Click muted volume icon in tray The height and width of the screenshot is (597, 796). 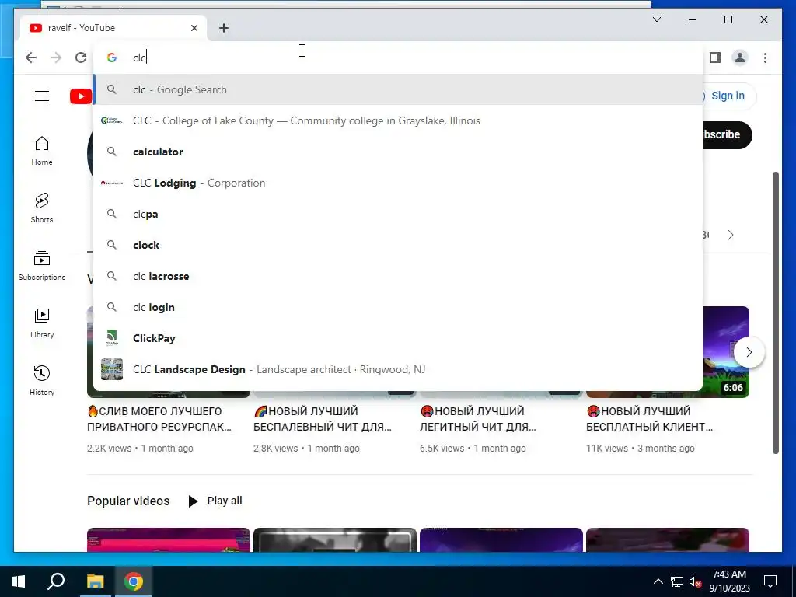pos(695,581)
